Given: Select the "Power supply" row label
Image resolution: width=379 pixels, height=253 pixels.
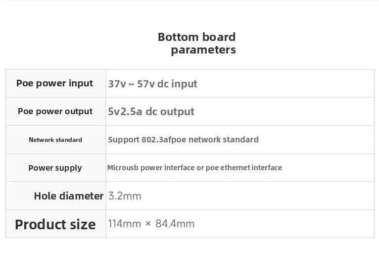Looking at the screenshot, I should click(x=55, y=168).
